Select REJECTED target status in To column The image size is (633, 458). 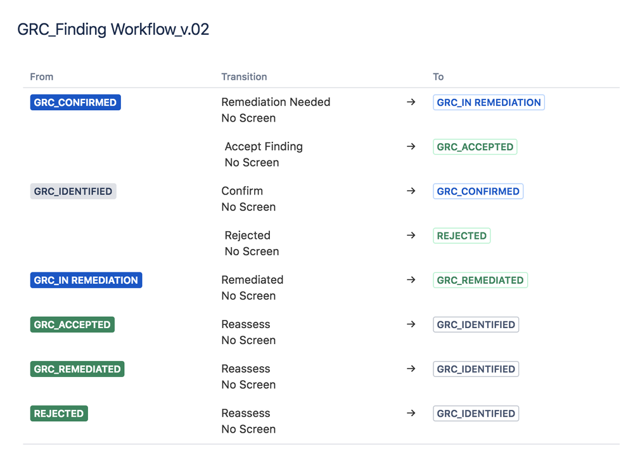(x=462, y=236)
